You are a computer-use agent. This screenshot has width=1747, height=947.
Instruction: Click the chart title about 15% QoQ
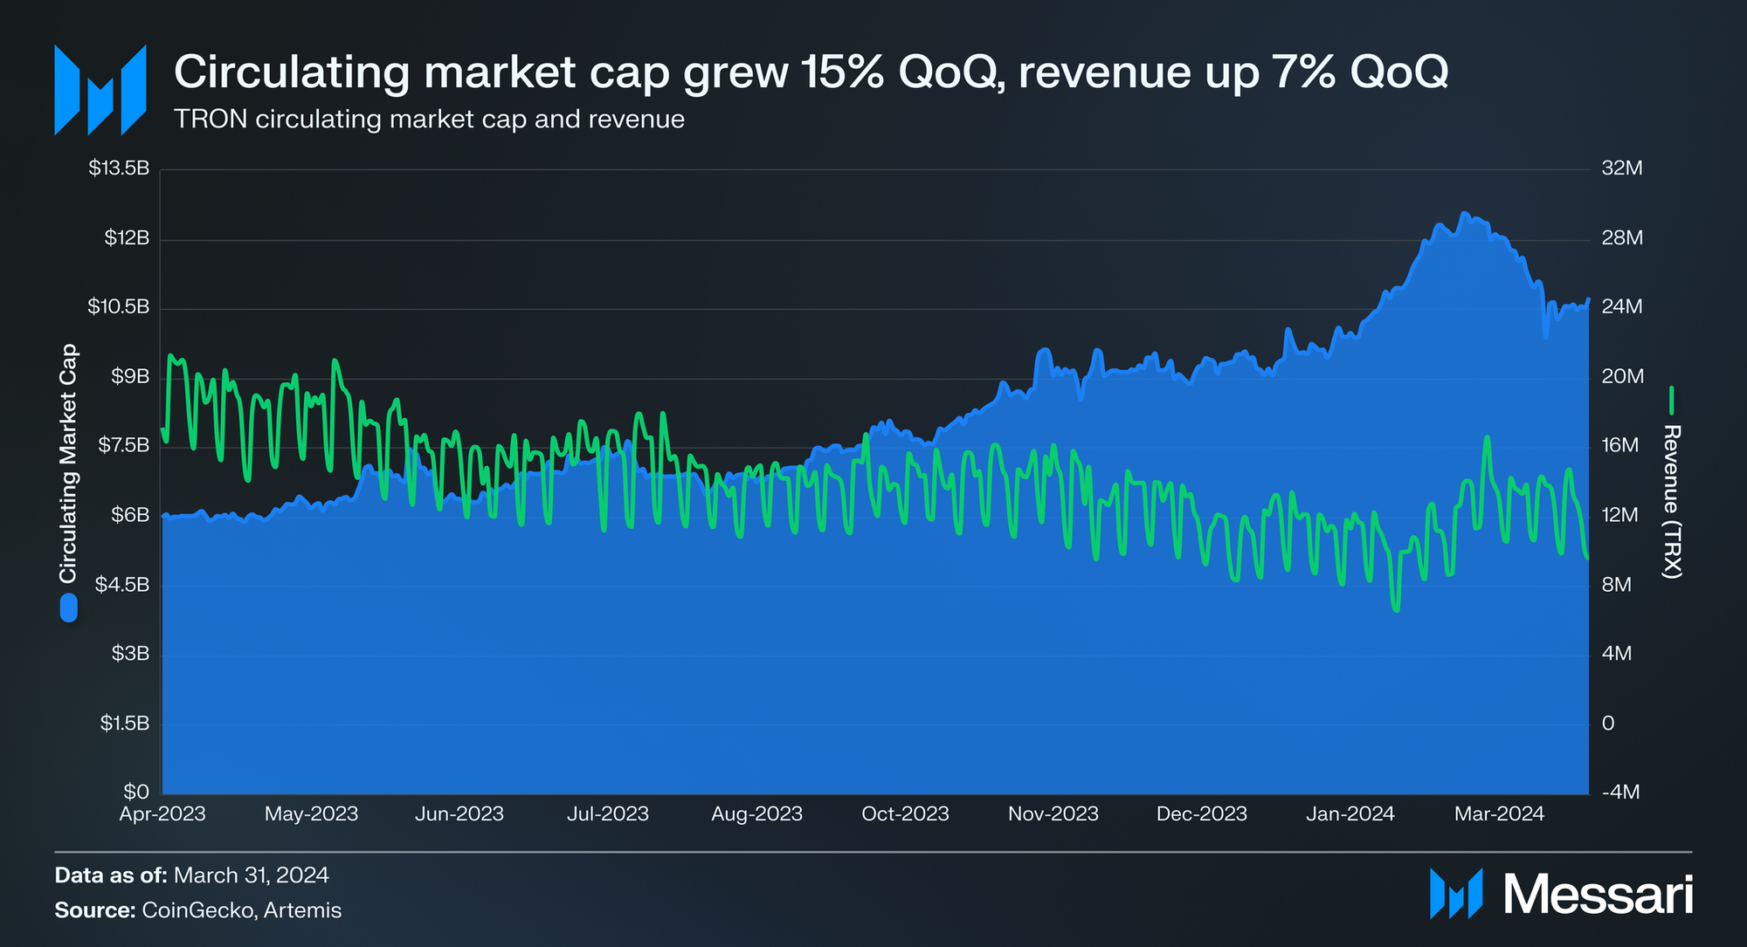click(811, 72)
